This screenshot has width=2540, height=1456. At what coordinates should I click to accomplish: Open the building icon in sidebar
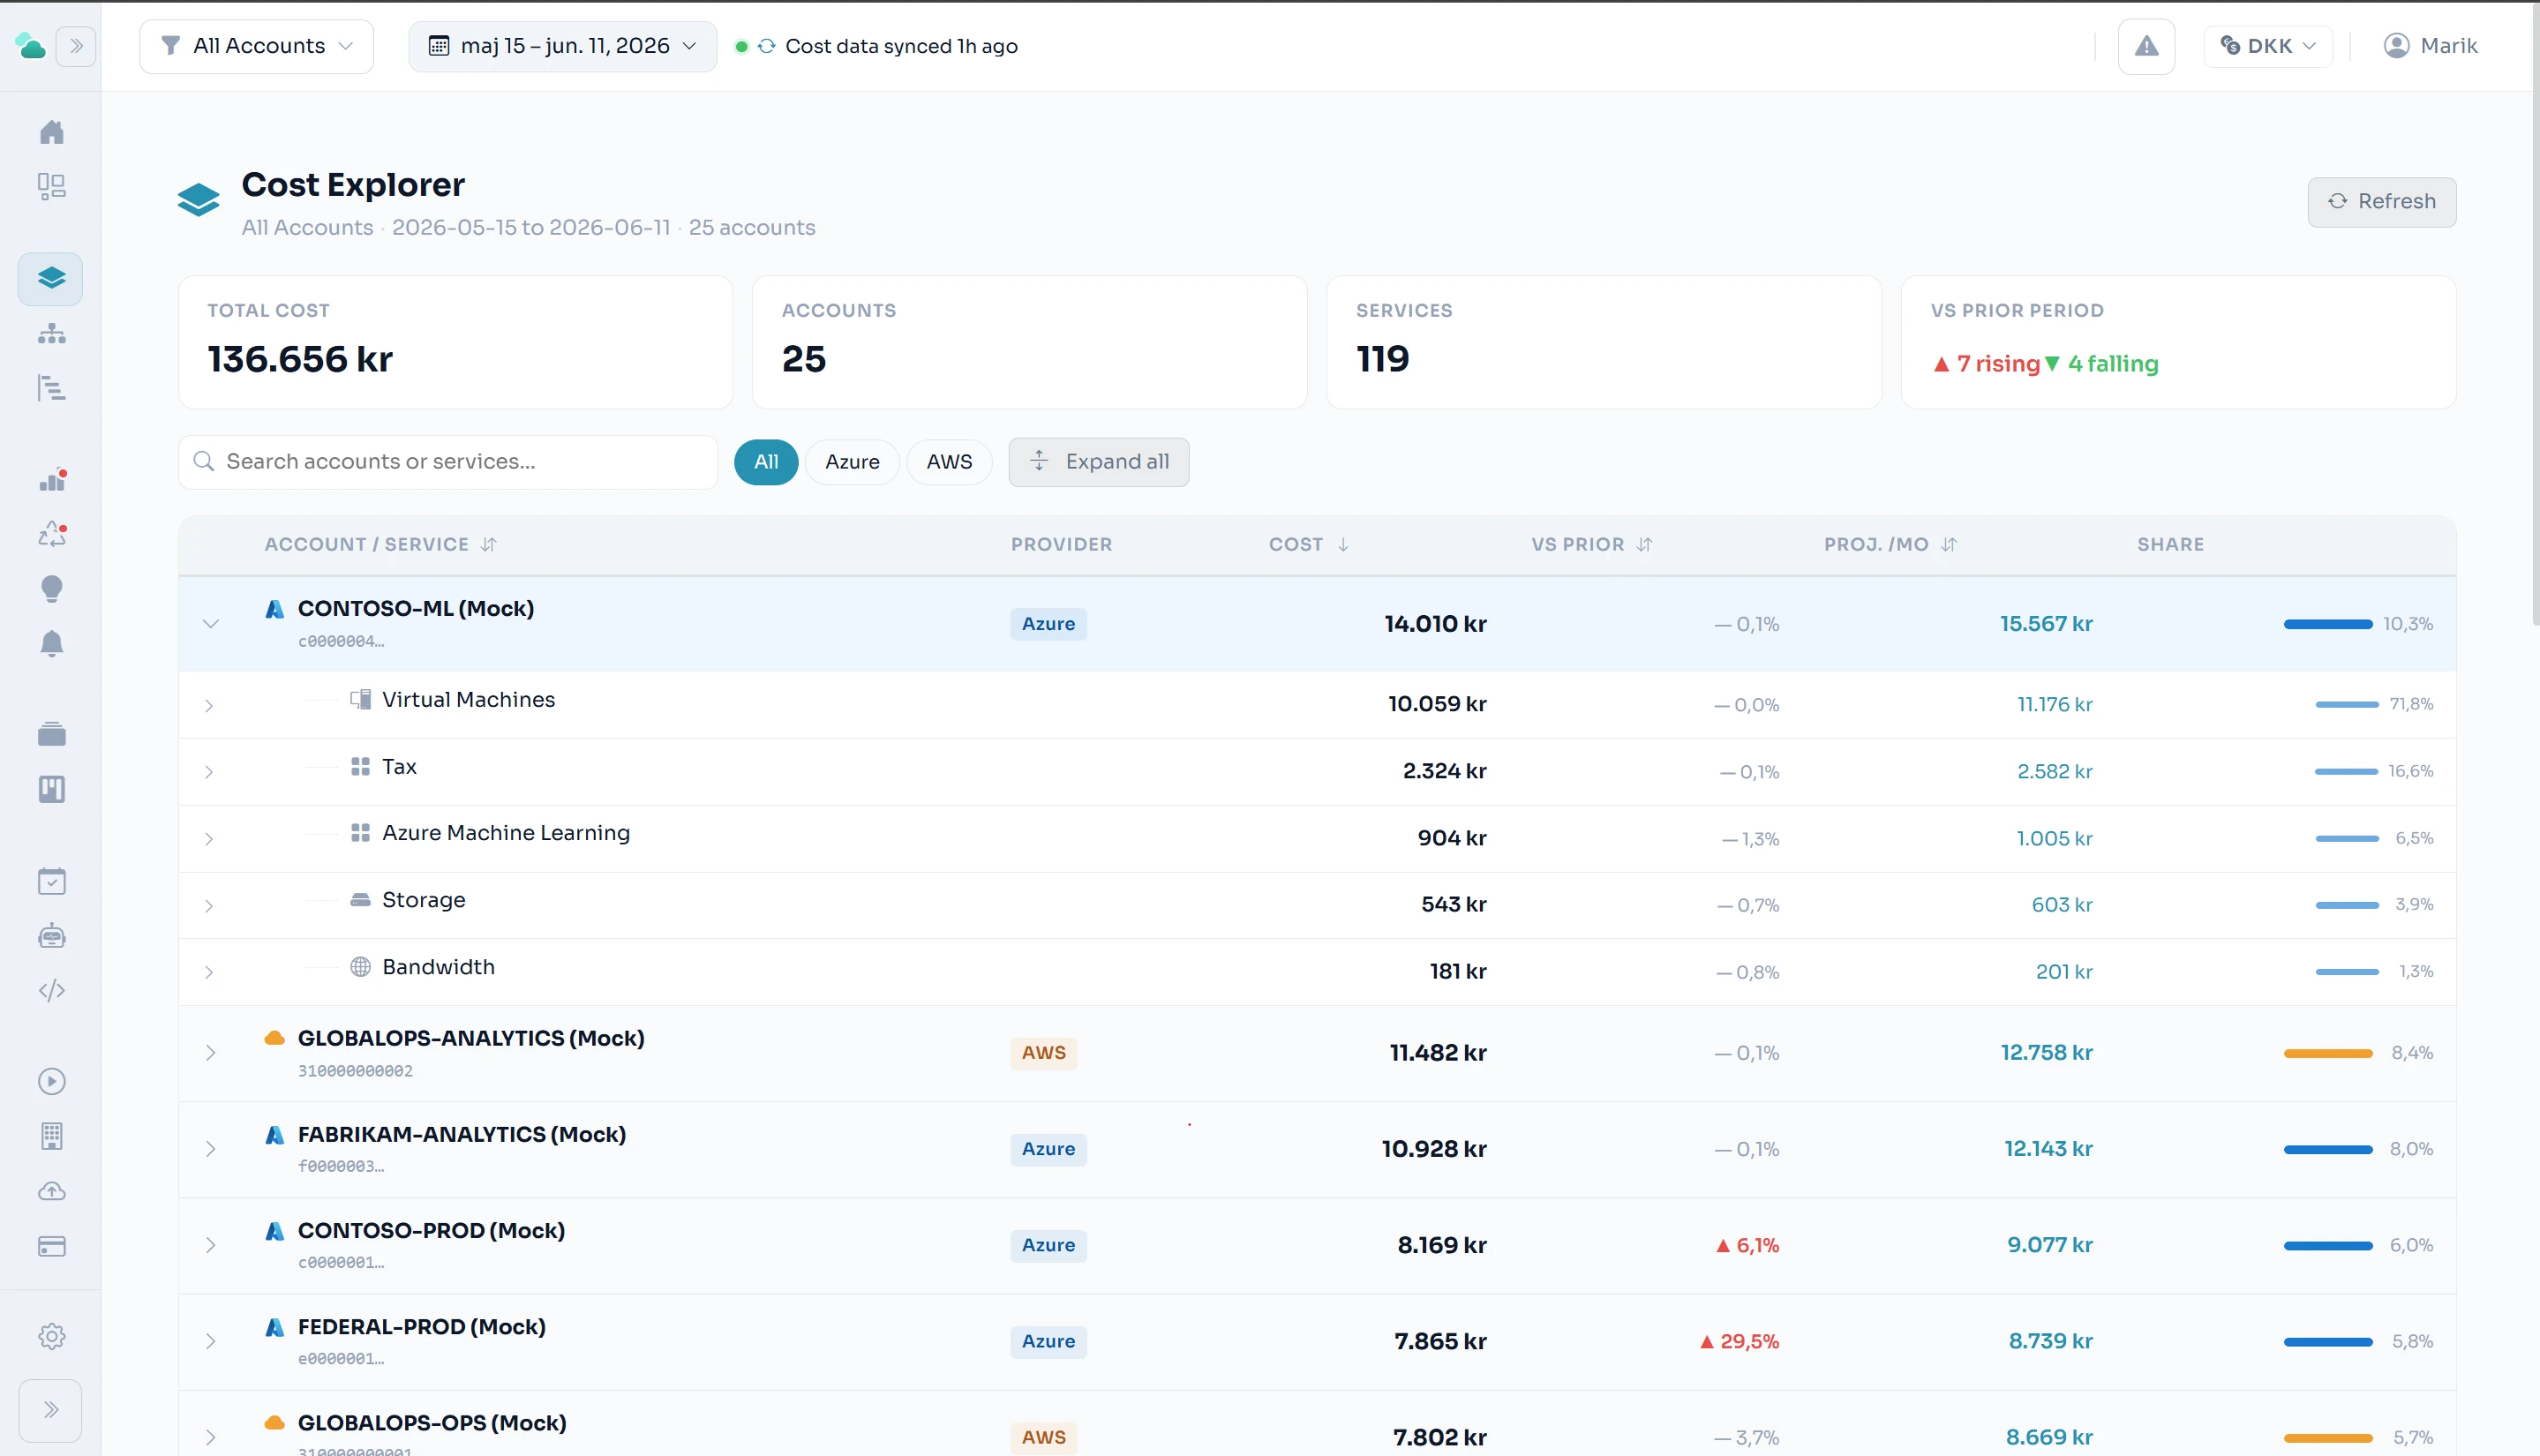(51, 1136)
